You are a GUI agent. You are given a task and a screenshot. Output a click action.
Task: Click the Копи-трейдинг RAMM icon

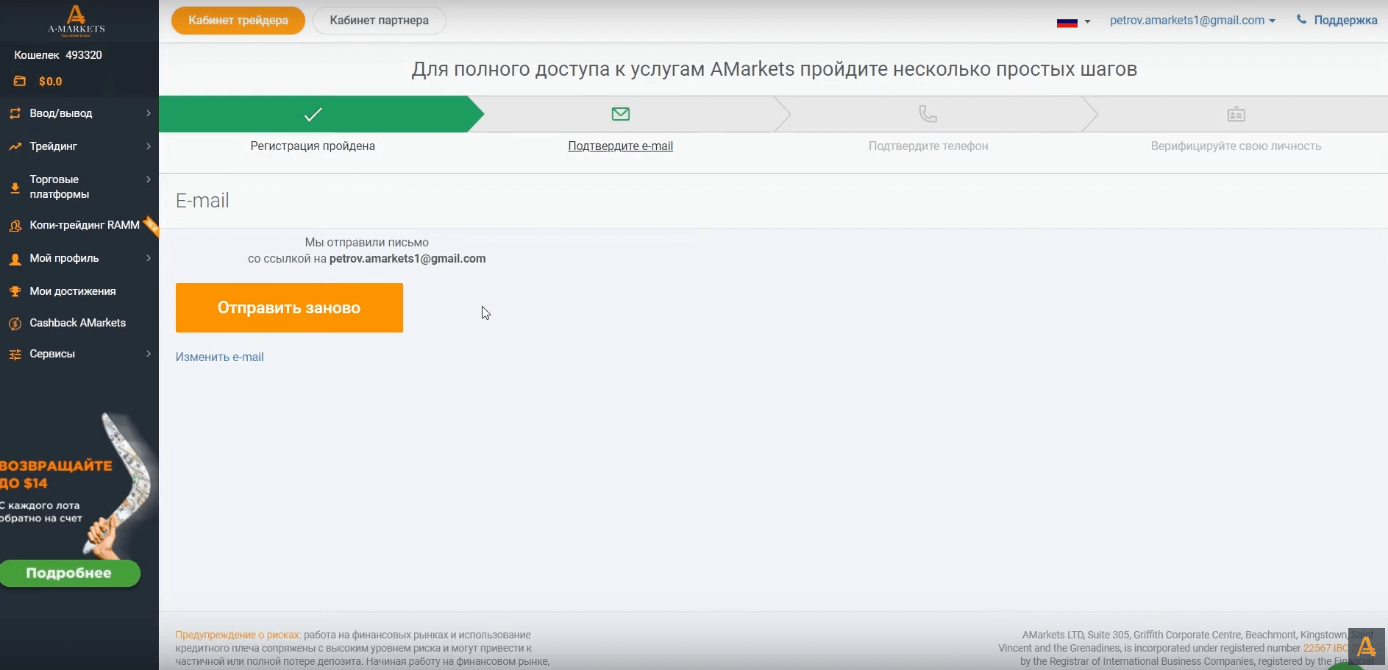coord(15,226)
